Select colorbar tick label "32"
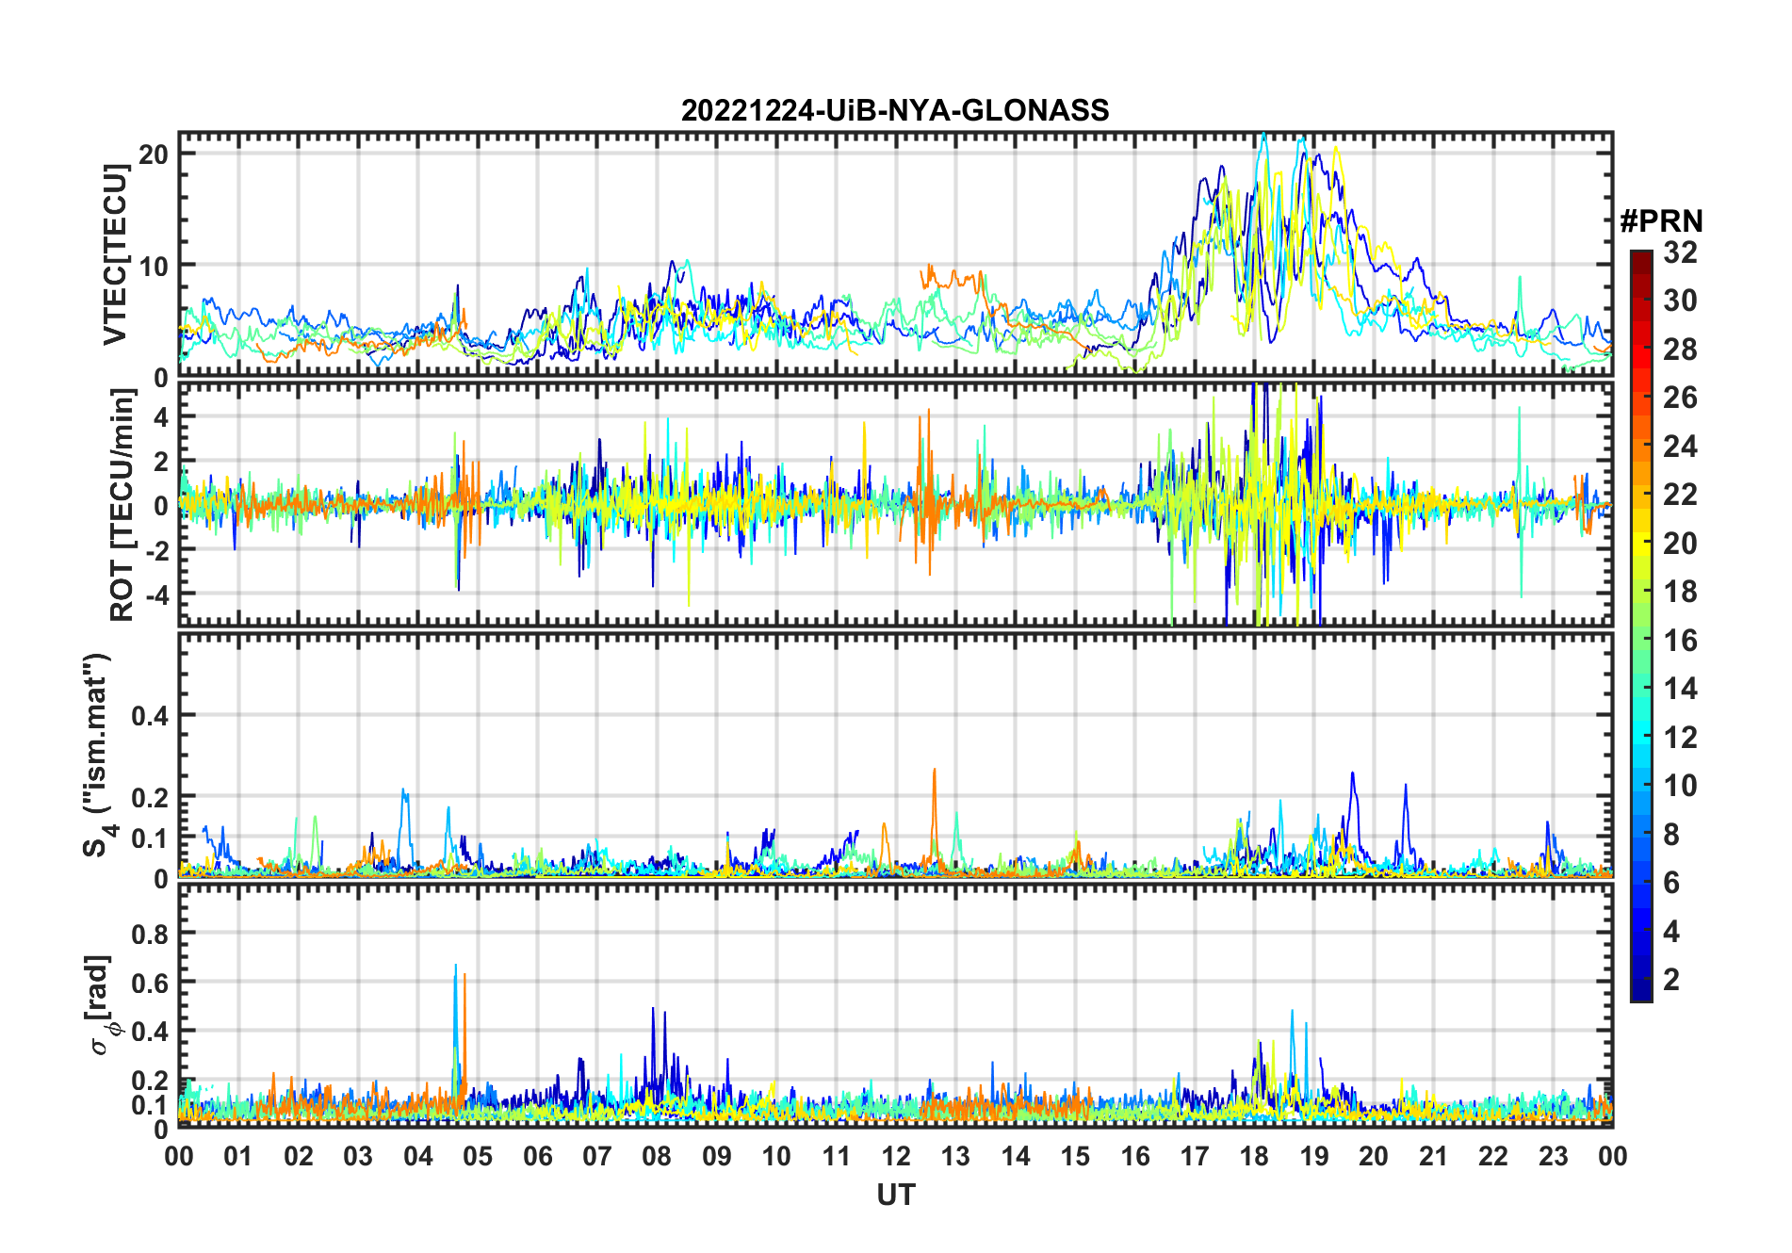This screenshot has width=1792, height=1253. (x=1680, y=252)
